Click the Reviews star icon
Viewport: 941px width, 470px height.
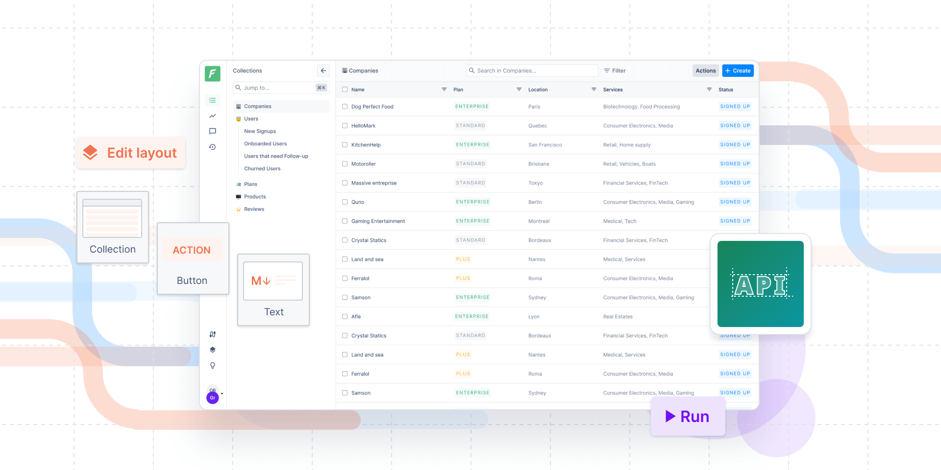239,209
